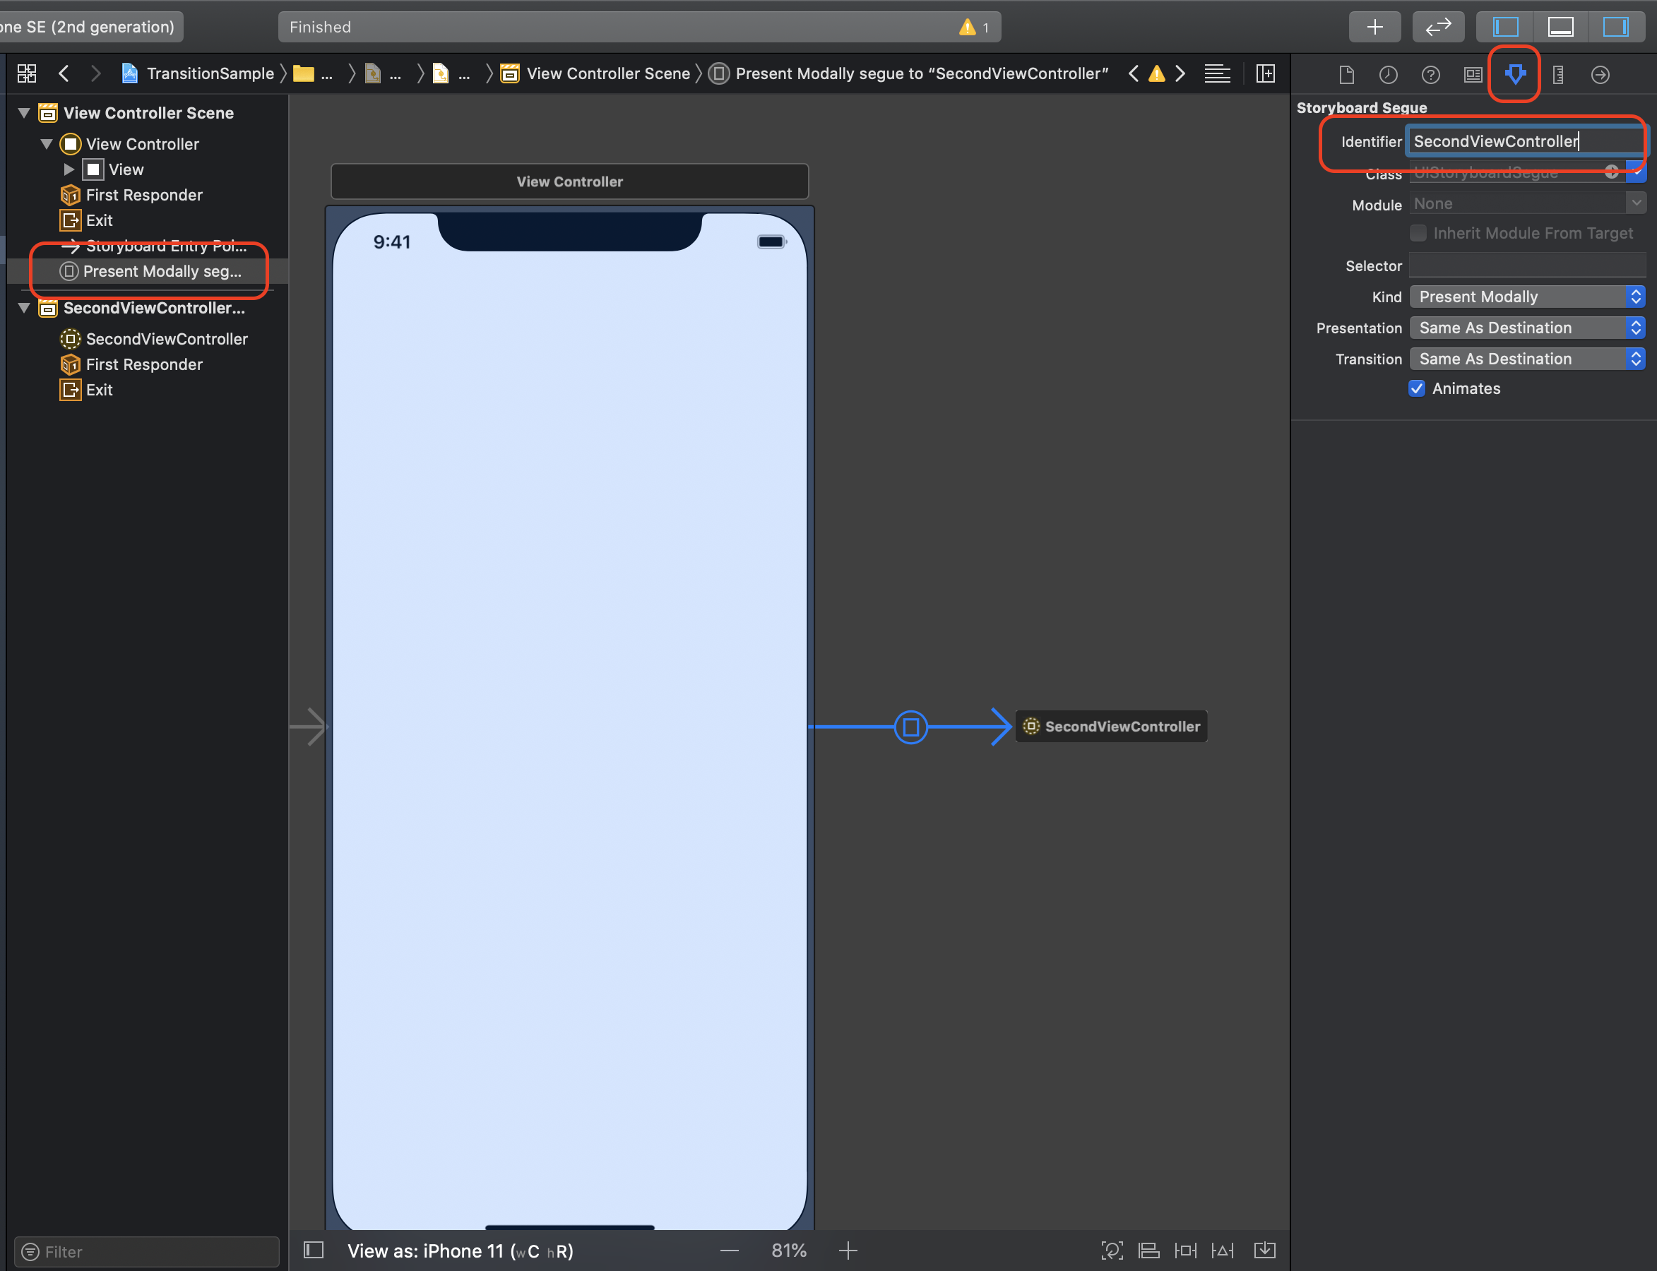
Task: Open the related items grid menu
Action: (28, 73)
